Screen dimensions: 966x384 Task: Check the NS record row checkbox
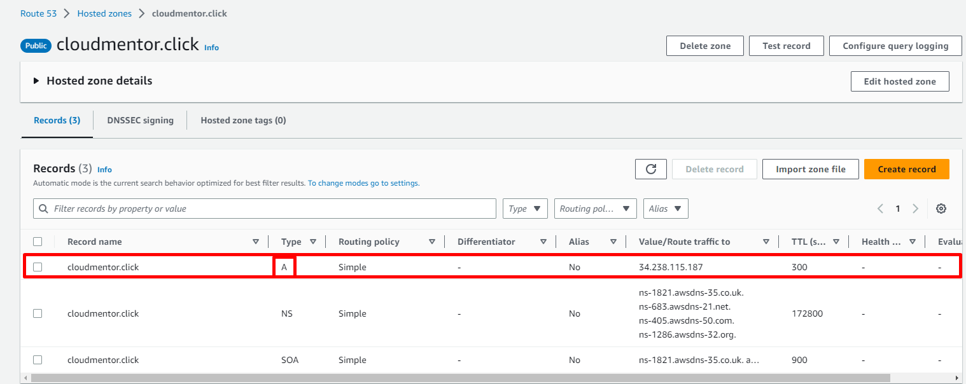pyautogui.click(x=38, y=313)
